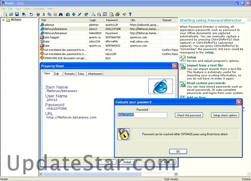Switch to the Extra tab
The width and height of the screenshot is (251, 181).
click(81, 74)
